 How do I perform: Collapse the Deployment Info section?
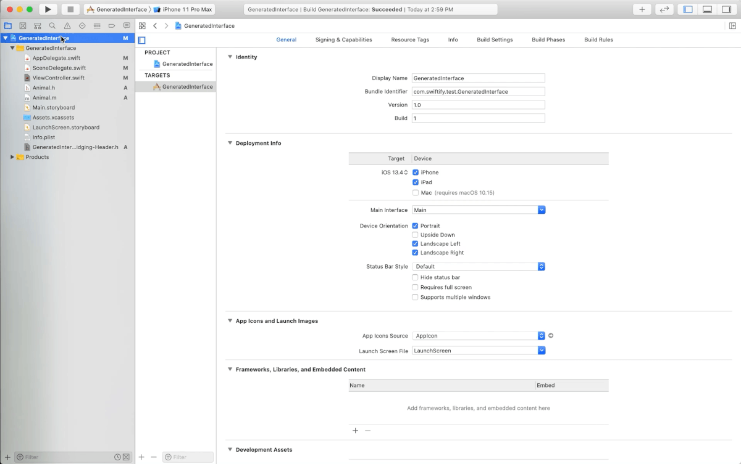pyautogui.click(x=230, y=143)
